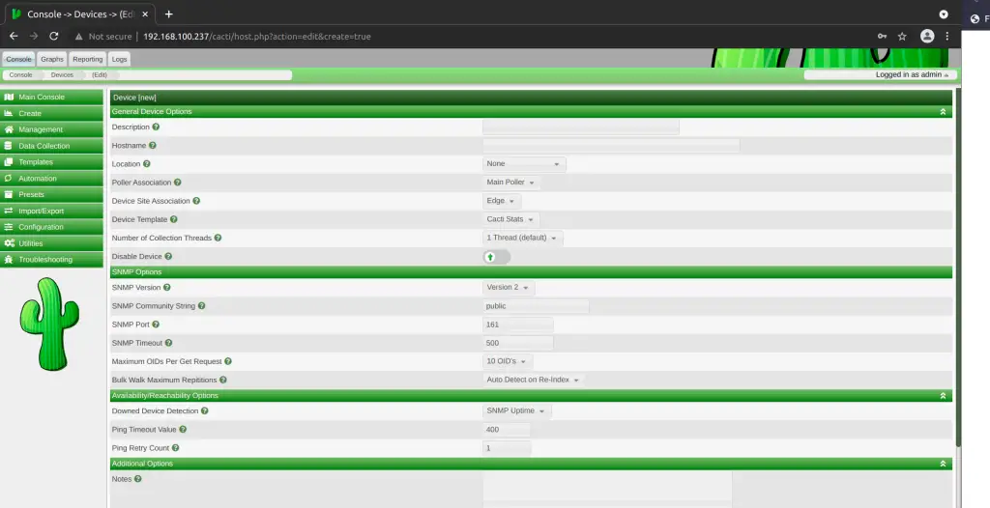Click help icon beside Downed Device Detection
The height and width of the screenshot is (508, 990).
[205, 410]
